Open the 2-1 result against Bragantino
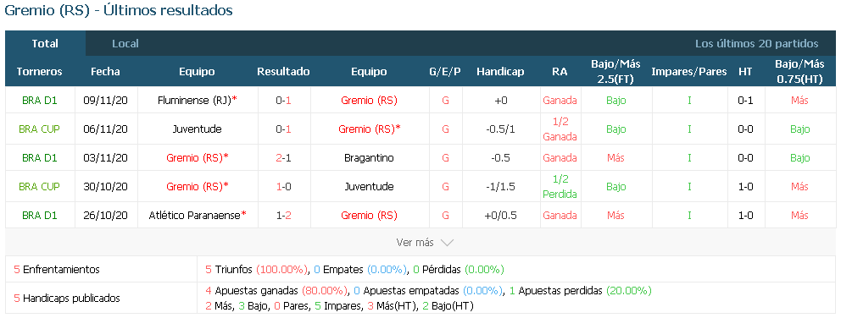The width and height of the screenshot is (841, 318). [x=283, y=158]
